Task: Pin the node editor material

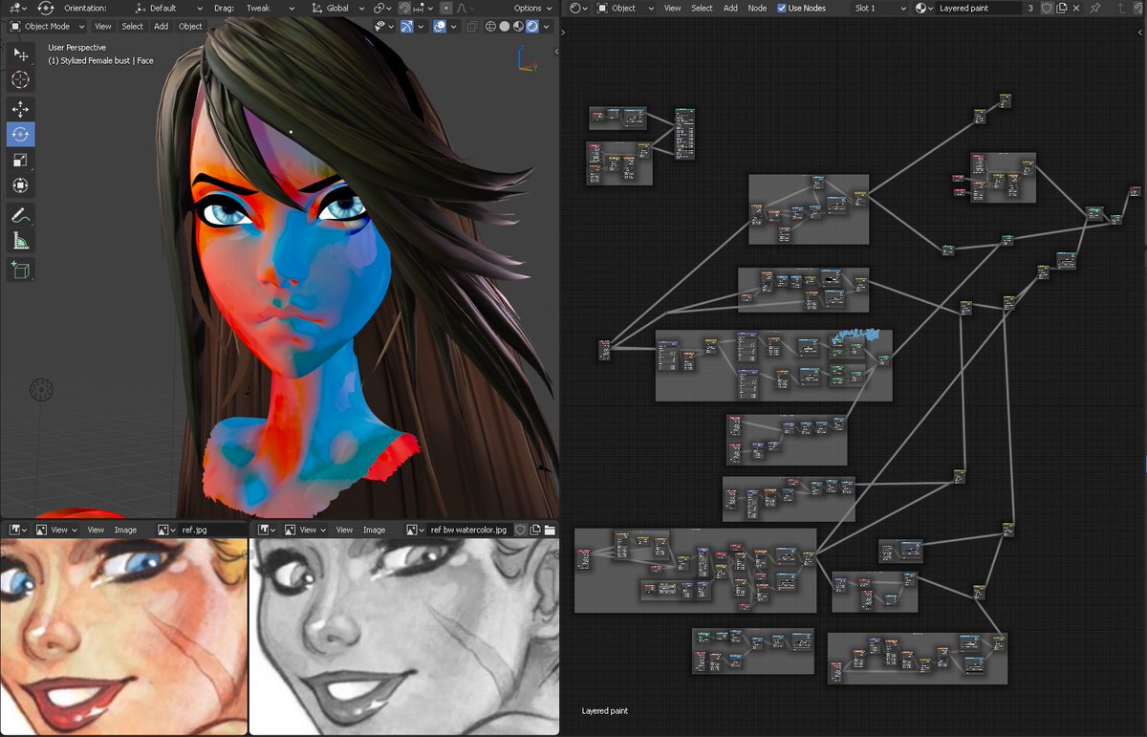Action: [1095, 8]
